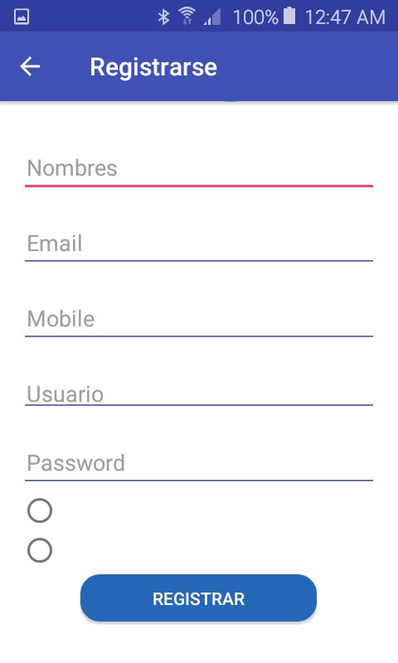Tap the back arrow icon
Screen dimensions: 398x663
[30, 67]
